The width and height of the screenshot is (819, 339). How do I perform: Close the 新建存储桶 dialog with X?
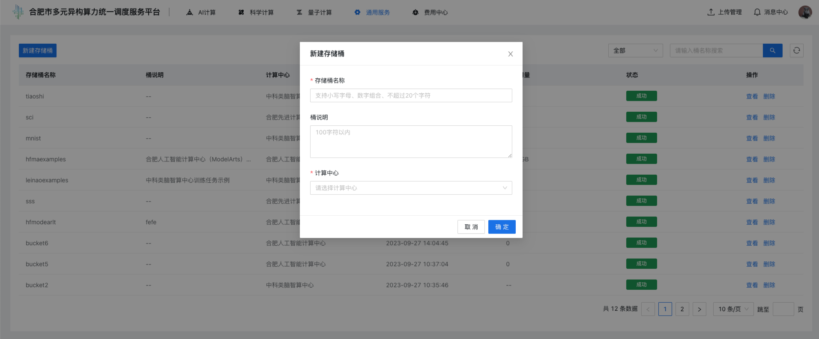click(510, 54)
